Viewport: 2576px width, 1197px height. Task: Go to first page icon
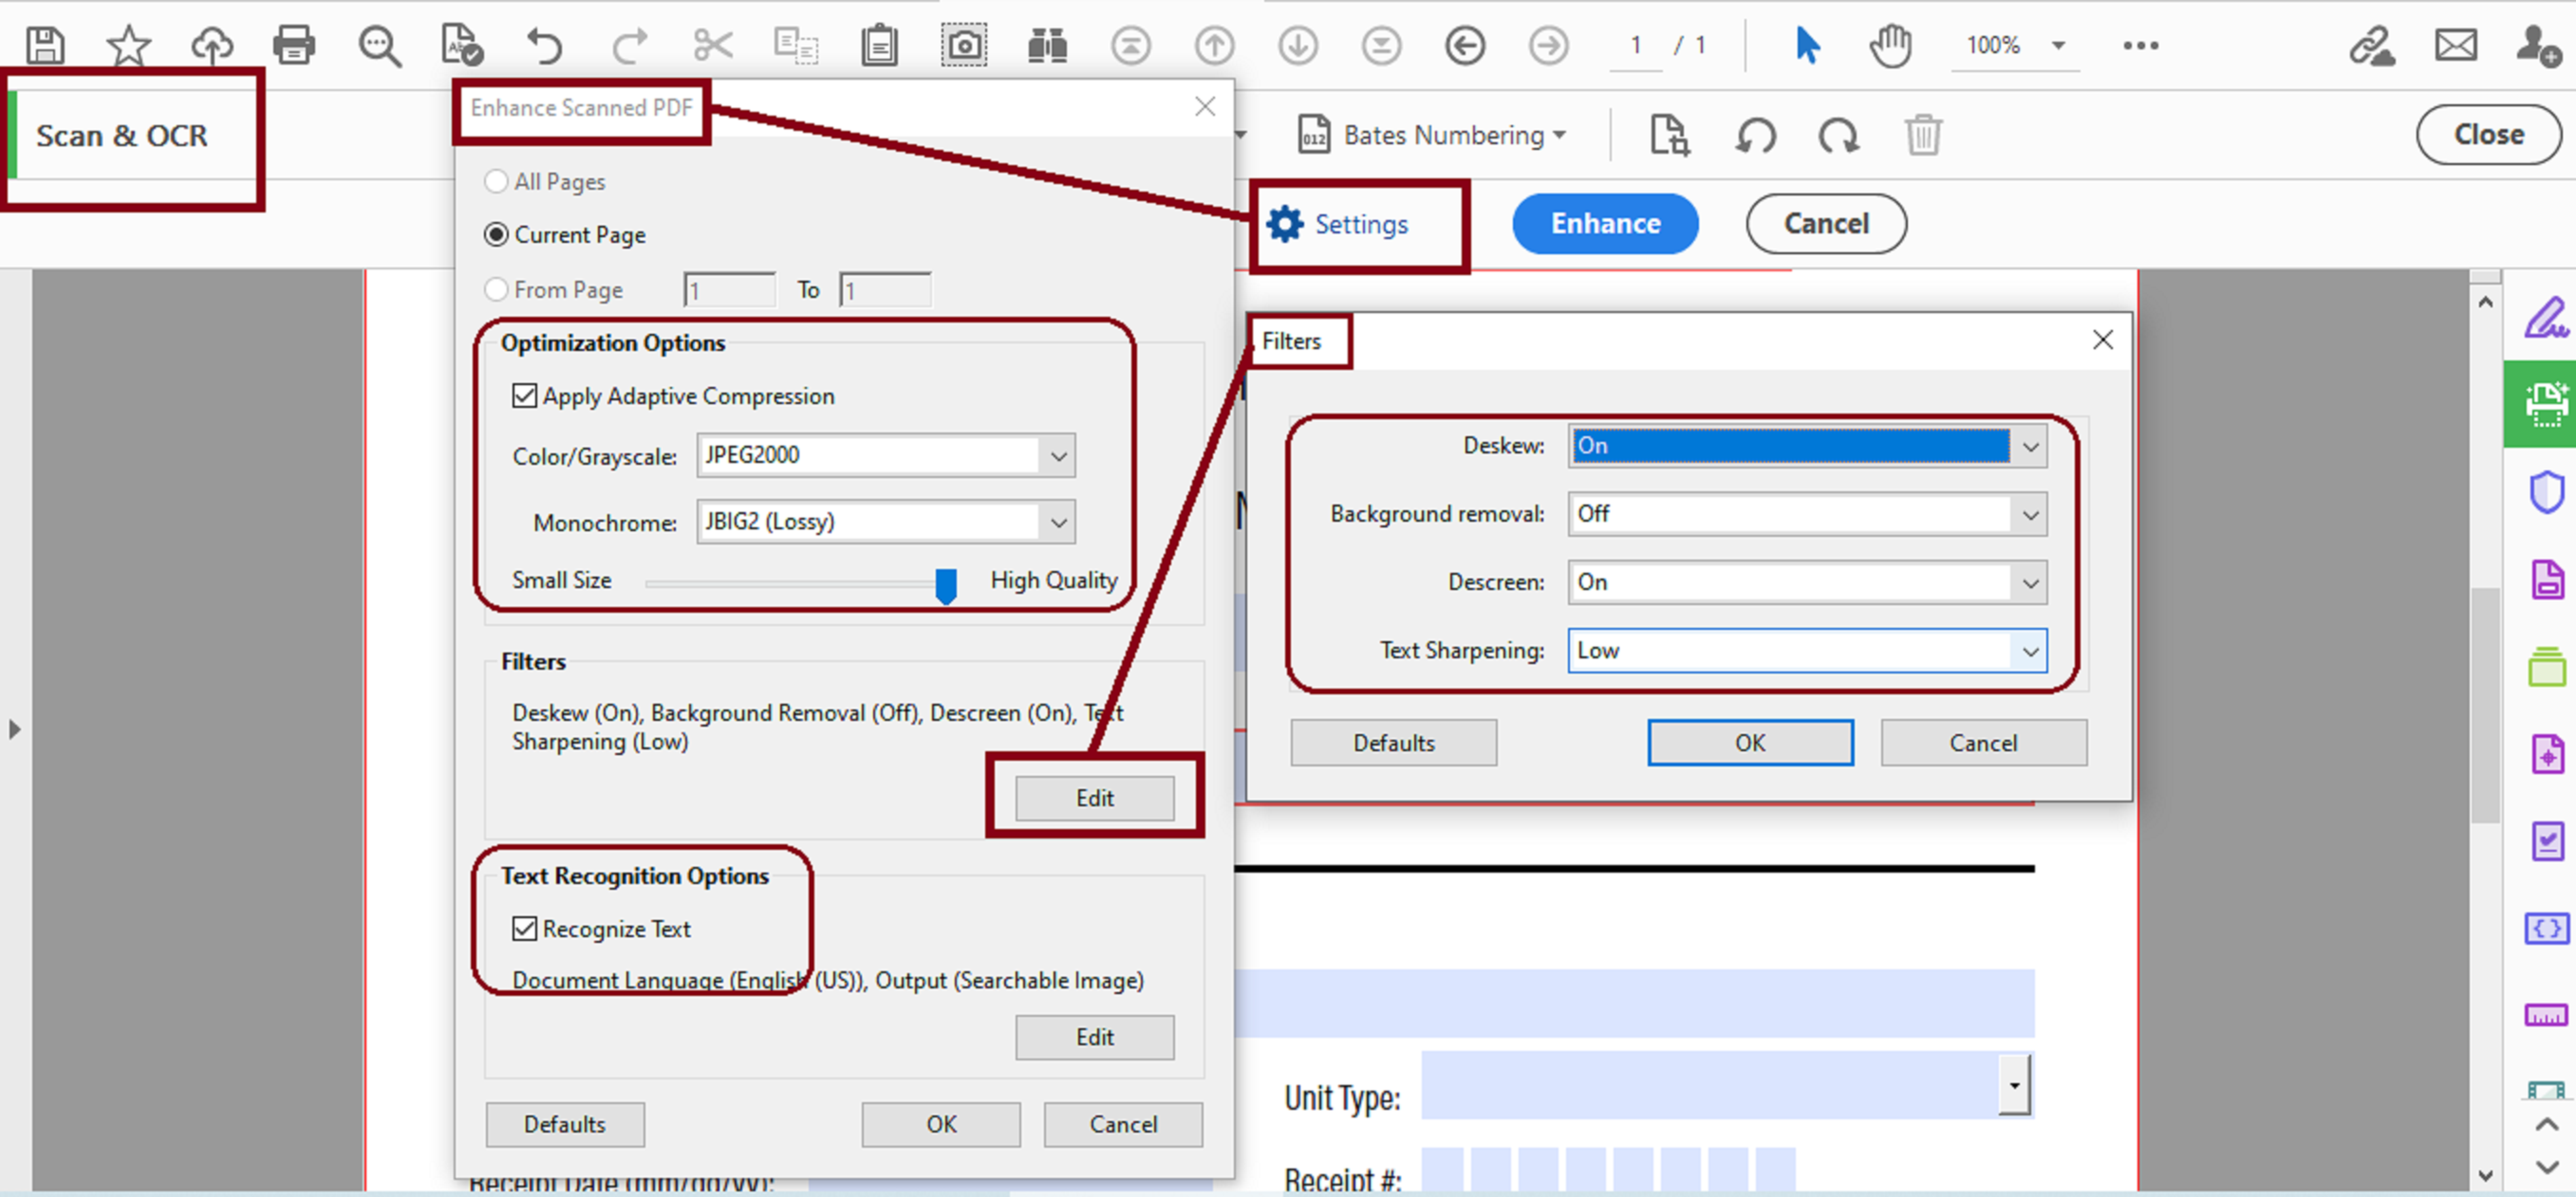tap(1131, 45)
